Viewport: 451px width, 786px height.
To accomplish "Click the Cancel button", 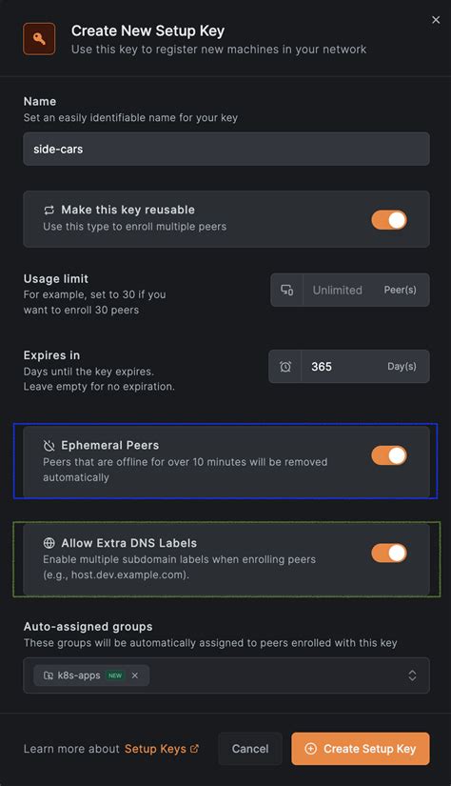I will tap(250, 749).
